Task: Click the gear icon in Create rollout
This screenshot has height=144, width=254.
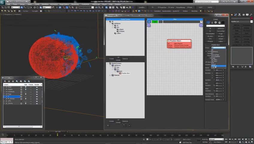Action: coord(215,22)
